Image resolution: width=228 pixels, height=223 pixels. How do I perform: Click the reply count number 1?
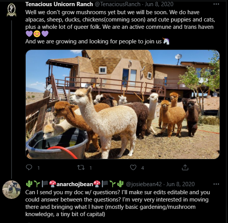[38, 168]
